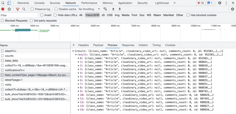Enable Preserve log checkbox
The height and width of the screenshot is (114, 236).
32,9
